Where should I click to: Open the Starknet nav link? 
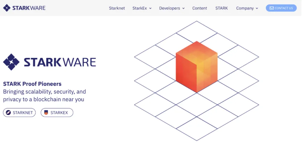[x=117, y=8]
